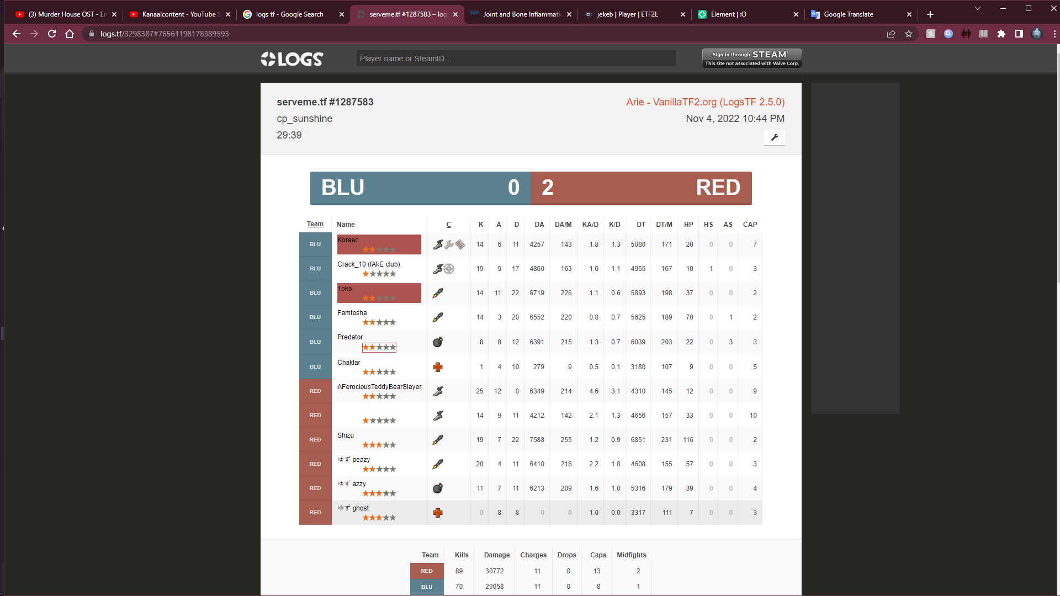The height and width of the screenshot is (596, 1060).
Task: Bookmark this page with star icon
Action: [909, 34]
